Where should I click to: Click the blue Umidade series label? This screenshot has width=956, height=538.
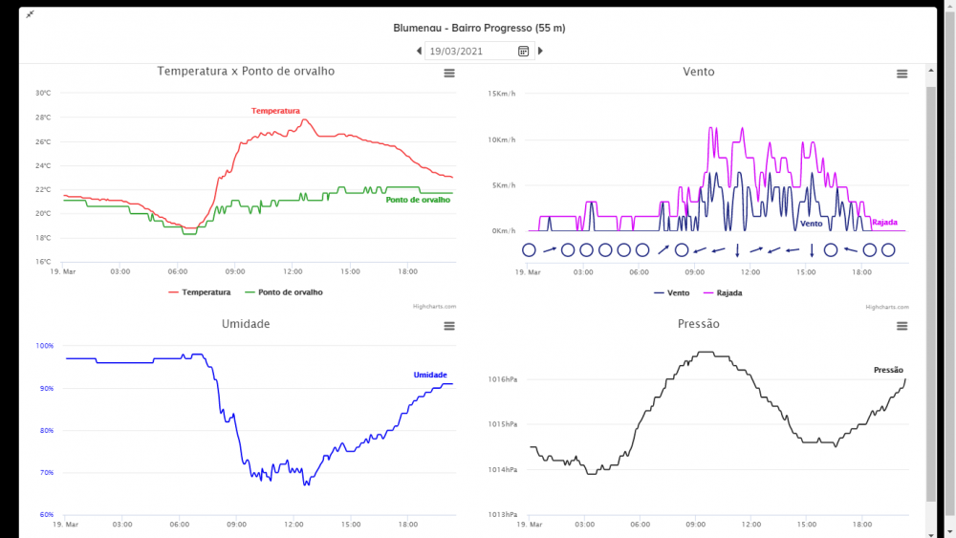coord(430,375)
